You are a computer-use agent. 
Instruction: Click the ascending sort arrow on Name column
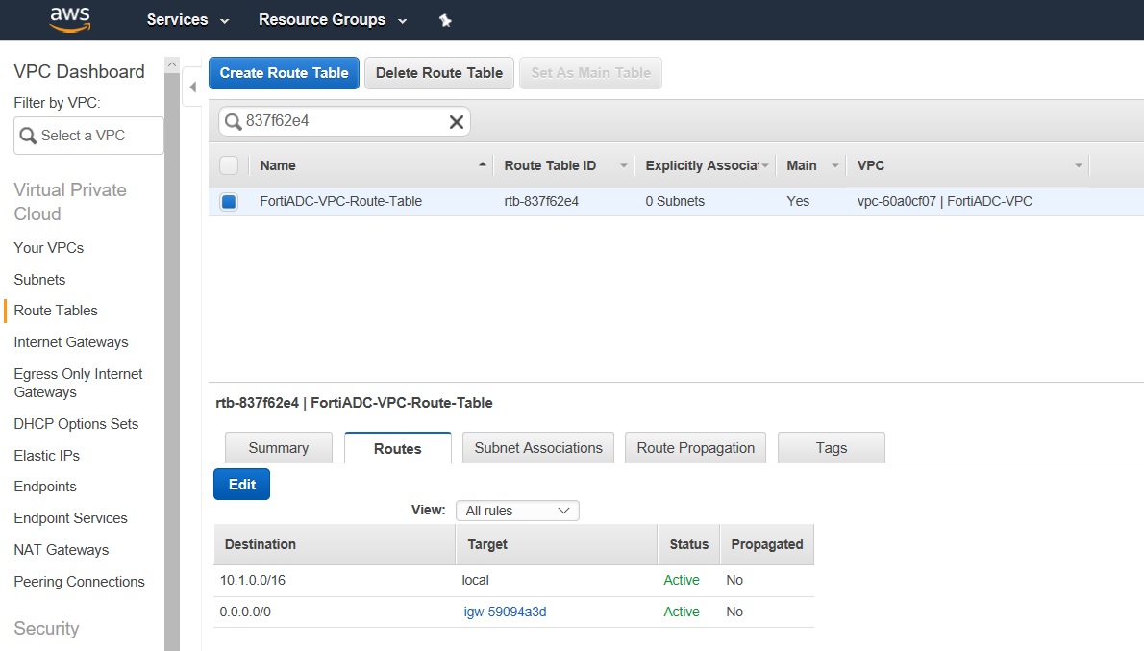(x=483, y=164)
